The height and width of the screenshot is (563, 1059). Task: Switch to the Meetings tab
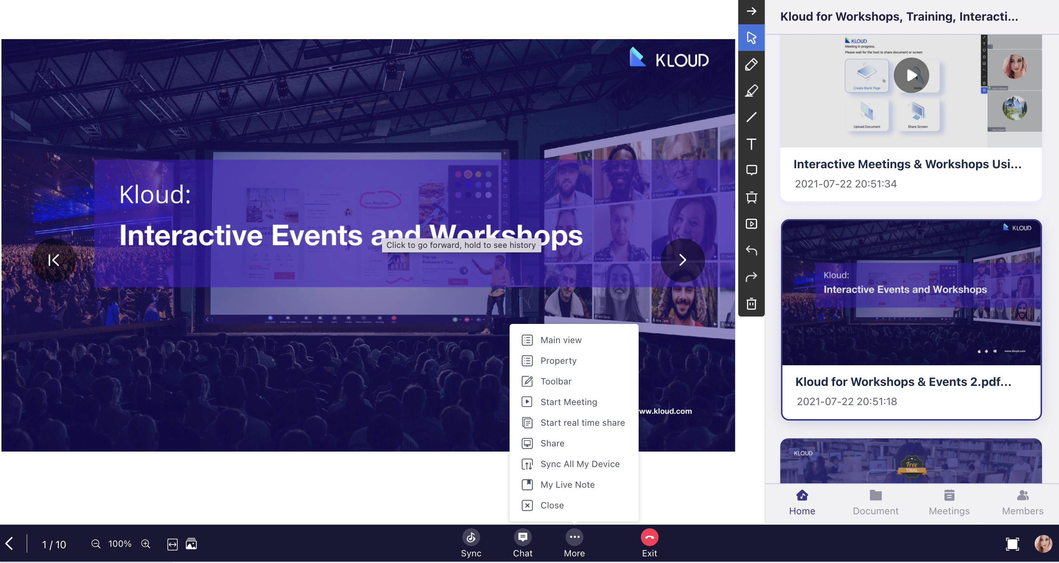point(949,502)
